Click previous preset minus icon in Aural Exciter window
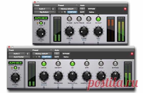The height and width of the screenshot is (93, 143). 33,57
